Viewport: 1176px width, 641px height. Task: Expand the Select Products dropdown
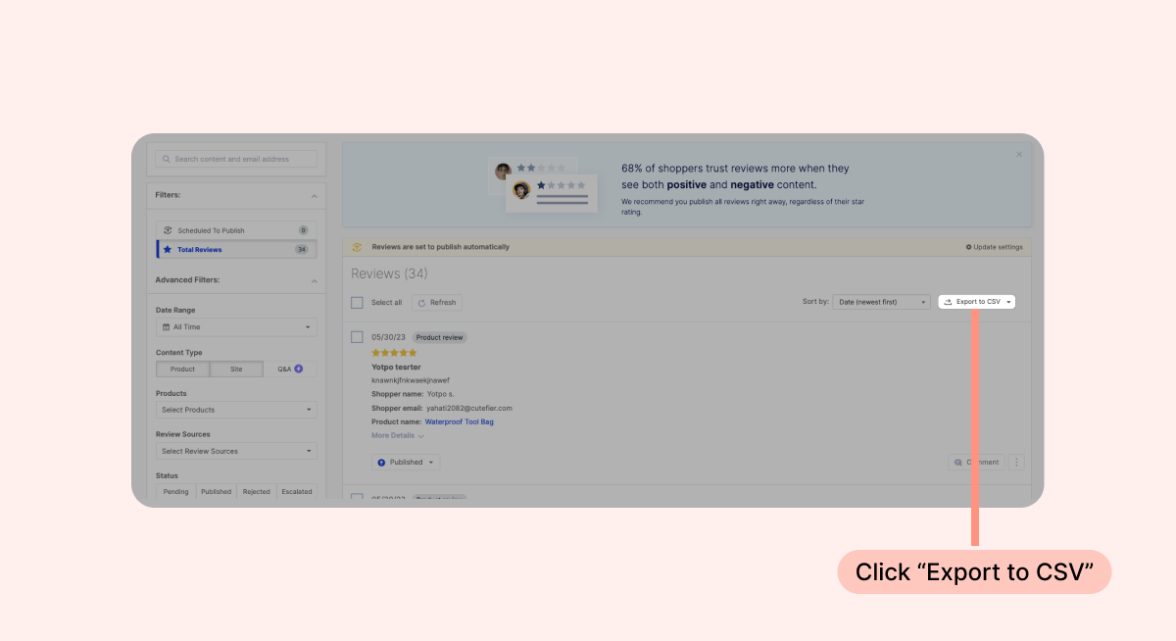point(236,410)
